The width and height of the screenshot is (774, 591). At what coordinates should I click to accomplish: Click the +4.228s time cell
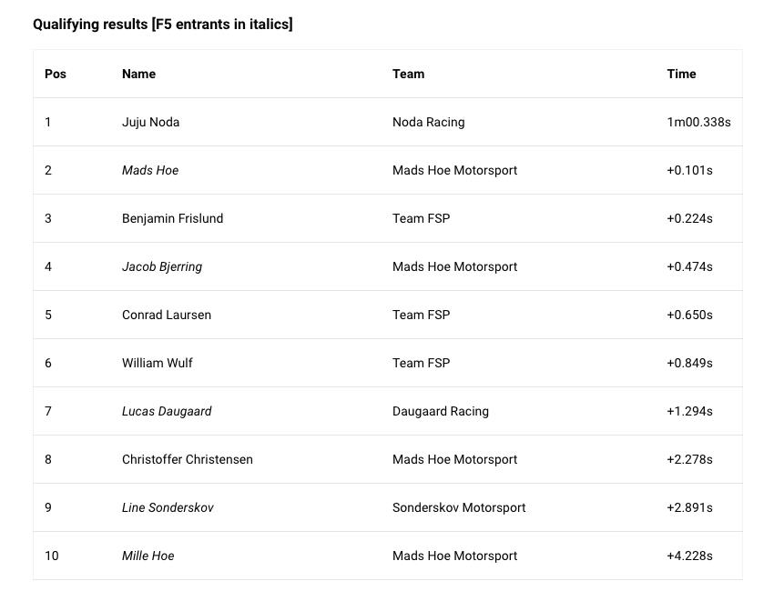point(689,556)
